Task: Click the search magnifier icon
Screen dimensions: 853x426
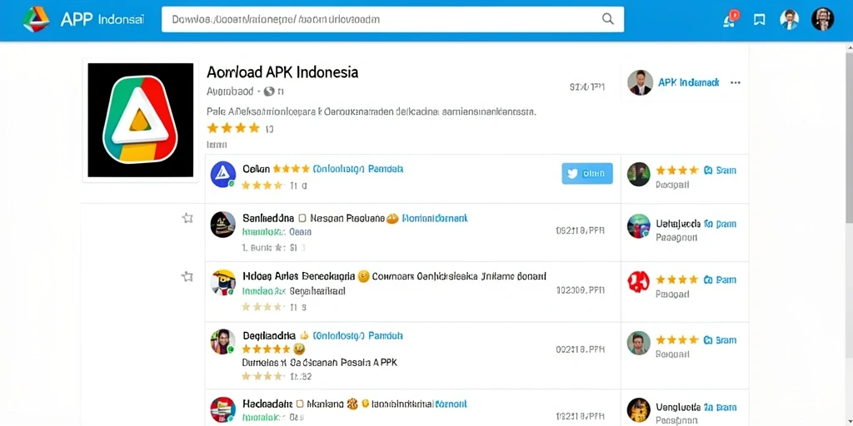Action: coord(607,19)
